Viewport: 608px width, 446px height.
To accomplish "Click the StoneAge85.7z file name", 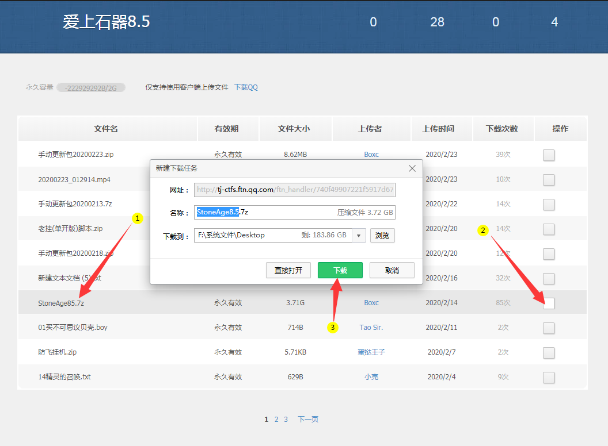I will click(61, 303).
